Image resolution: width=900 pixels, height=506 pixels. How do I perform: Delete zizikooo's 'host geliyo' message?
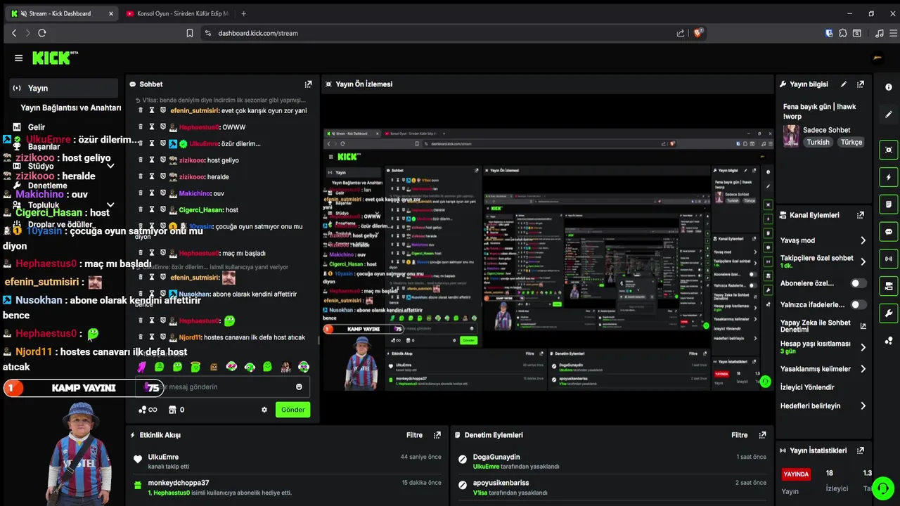141,160
